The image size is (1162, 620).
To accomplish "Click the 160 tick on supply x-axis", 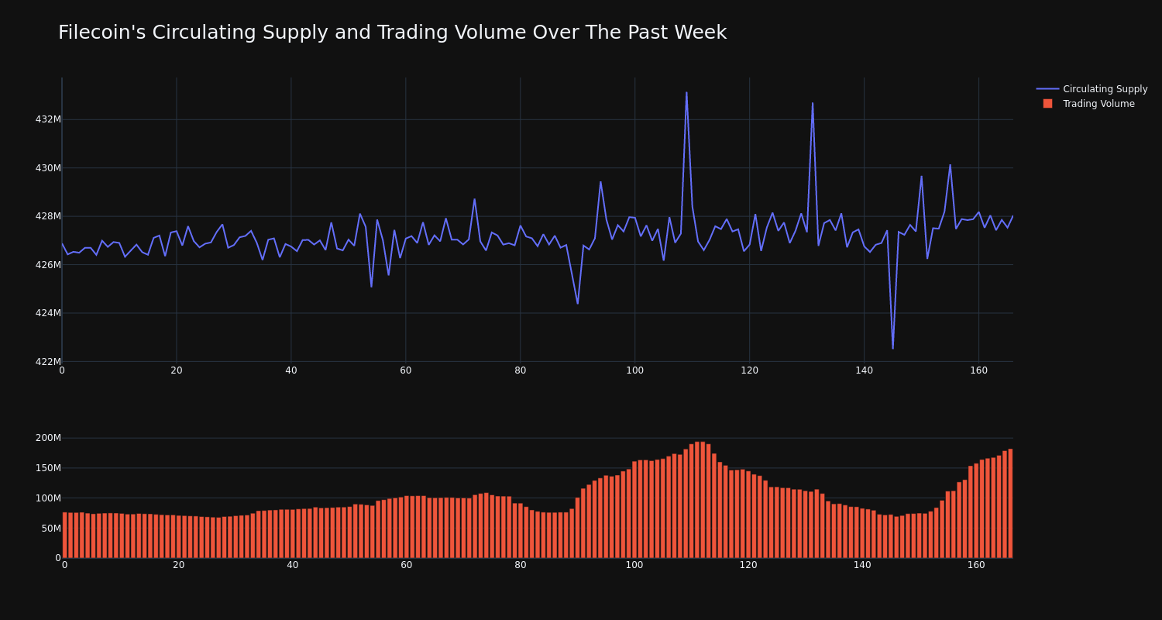I will point(978,371).
